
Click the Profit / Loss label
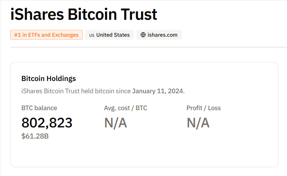tap(203, 108)
